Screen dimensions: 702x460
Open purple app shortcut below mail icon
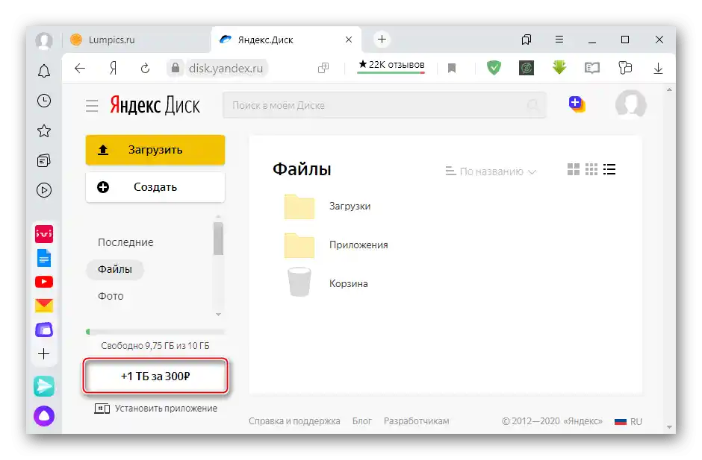coord(44,330)
